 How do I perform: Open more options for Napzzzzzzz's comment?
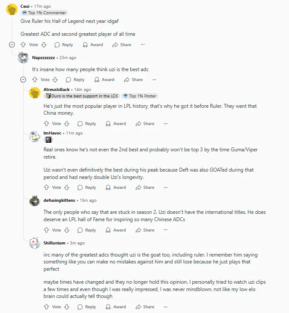pyautogui.click(x=154, y=80)
